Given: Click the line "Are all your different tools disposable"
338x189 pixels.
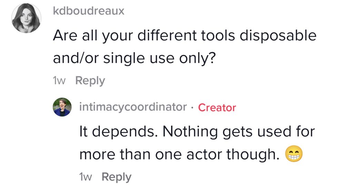Looking at the screenshot, I should coord(184,36).
